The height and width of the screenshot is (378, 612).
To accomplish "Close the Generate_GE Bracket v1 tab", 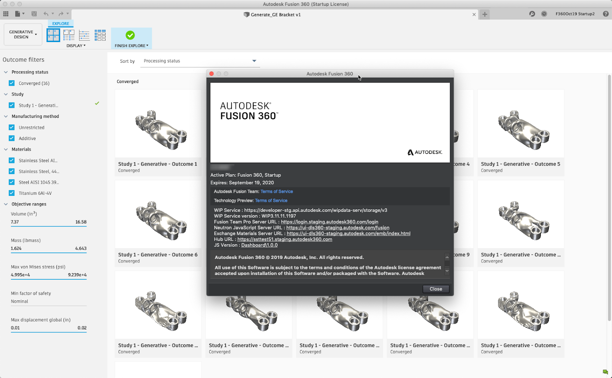I will click(474, 15).
